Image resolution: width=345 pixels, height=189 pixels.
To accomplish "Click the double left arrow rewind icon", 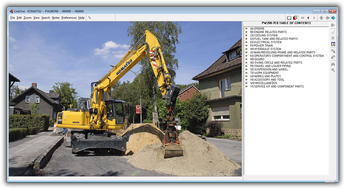I will [x=302, y=18].
